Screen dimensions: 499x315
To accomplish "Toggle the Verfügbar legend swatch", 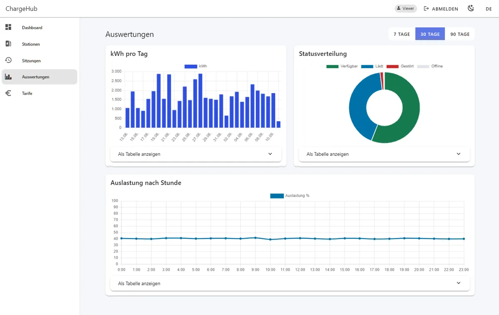I will point(333,66).
